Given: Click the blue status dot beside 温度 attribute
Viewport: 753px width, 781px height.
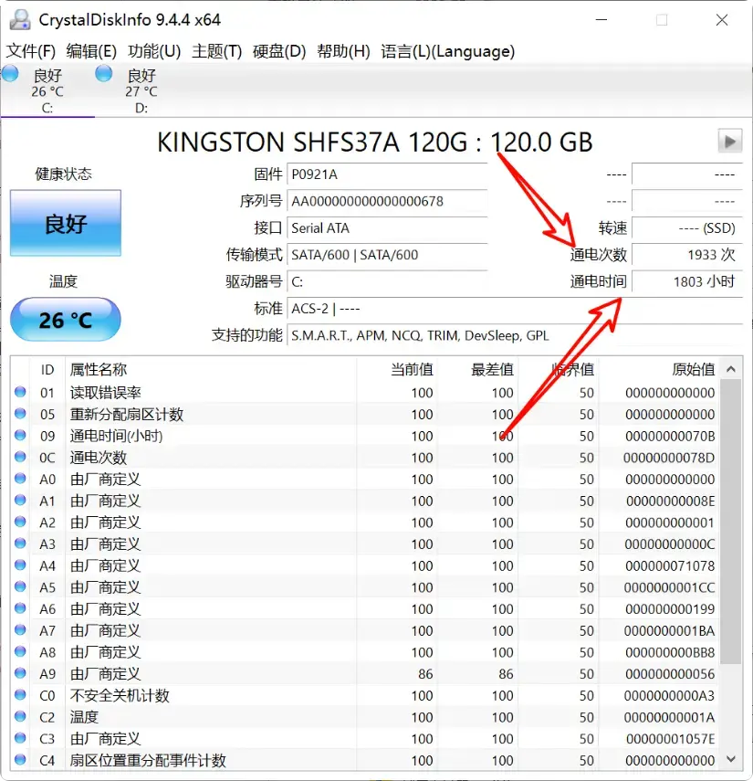Looking at the screenshot, I should click(20, 717).
